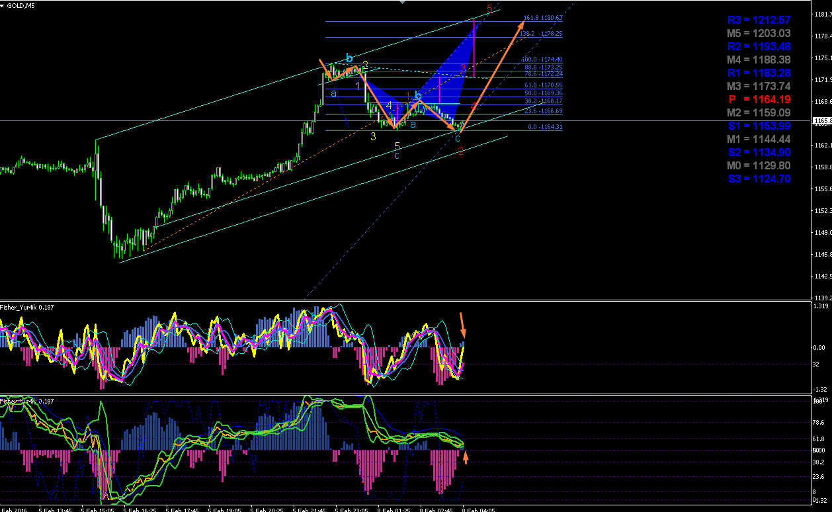Click the 8 Feb 01:25 time axis label
The image size is (832, 512).
point(394,509)
